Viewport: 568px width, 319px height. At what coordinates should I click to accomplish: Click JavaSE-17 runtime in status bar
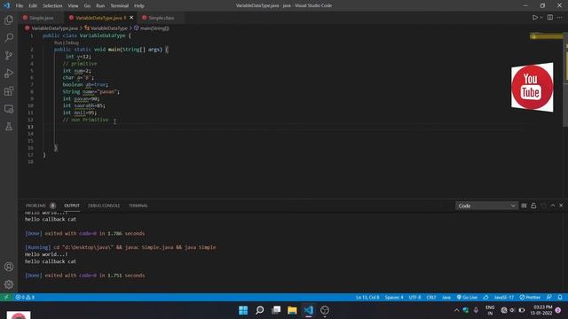[504, 297]
